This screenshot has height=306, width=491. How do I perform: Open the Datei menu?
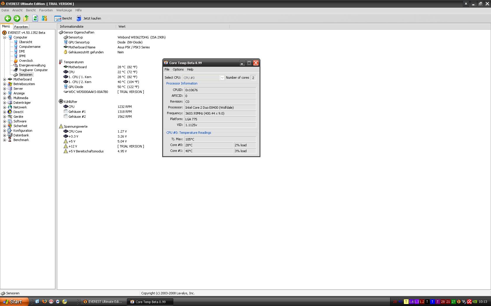pos(5,10)
